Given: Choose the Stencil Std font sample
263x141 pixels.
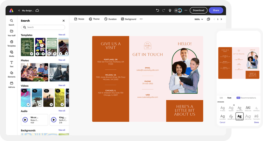Looking at the screenshot, I should coord(248,108).
